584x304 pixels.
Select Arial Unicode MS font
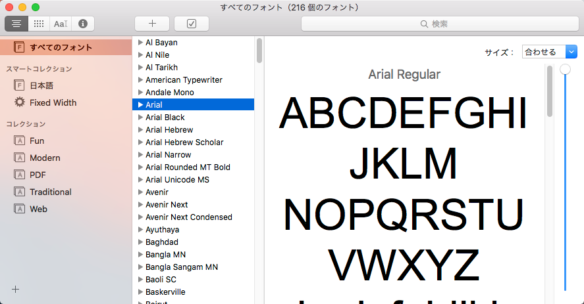pyautogui.click(x=177, y=180)
